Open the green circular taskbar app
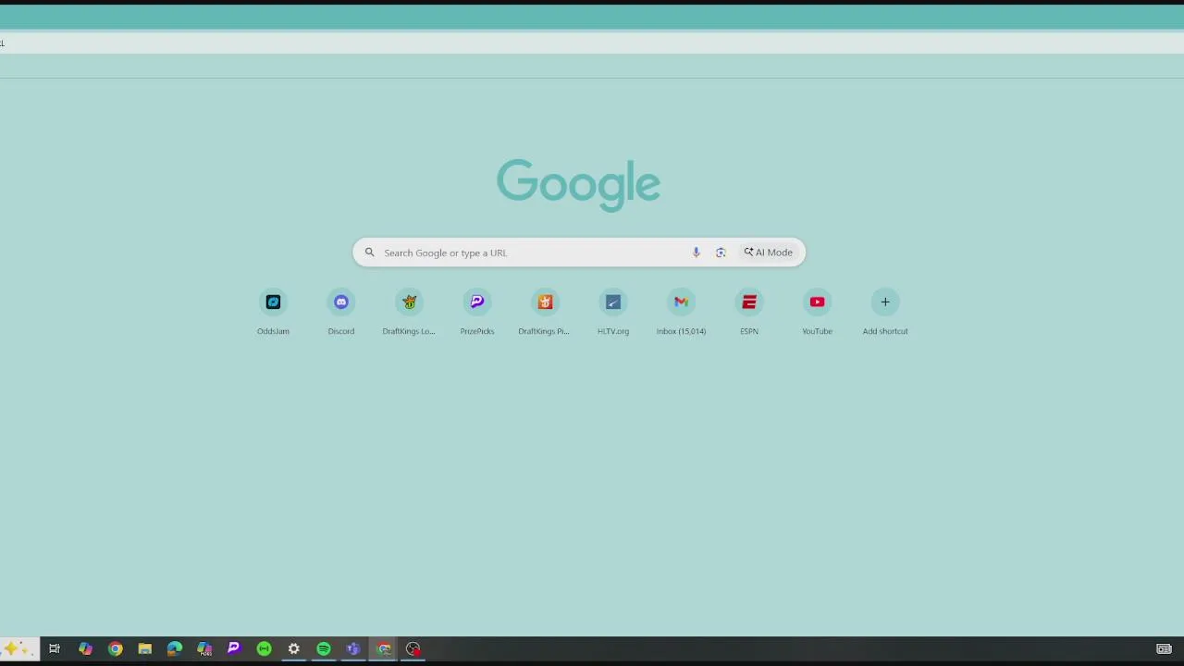Image resolution: width=1184 pixels, height=666 pixels. click(264, 649)
